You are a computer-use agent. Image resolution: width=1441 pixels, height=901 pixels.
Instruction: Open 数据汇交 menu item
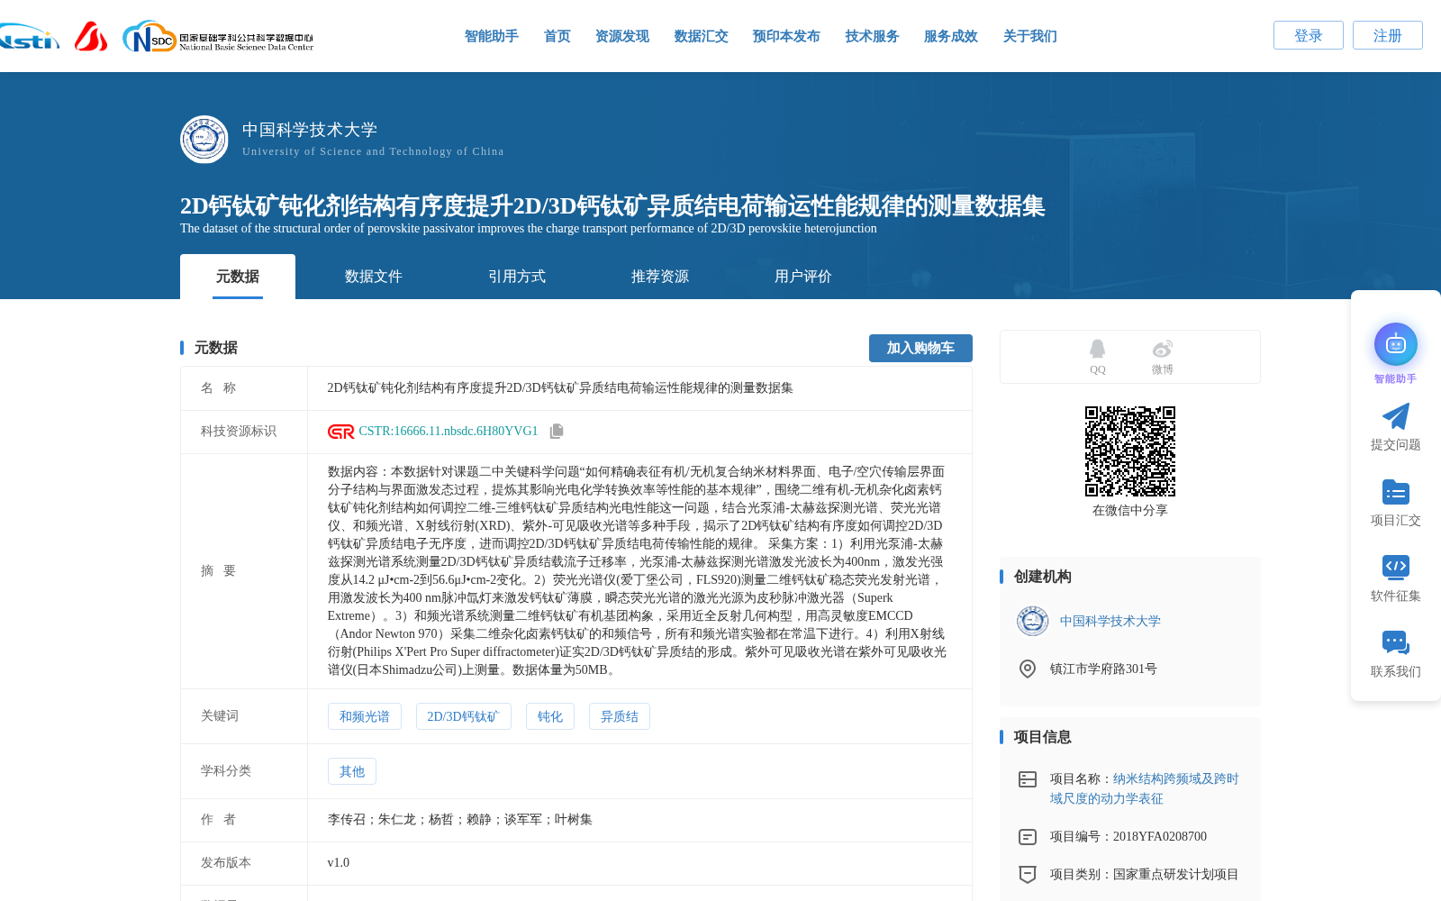pyautogui.click(x=702, y=36)
